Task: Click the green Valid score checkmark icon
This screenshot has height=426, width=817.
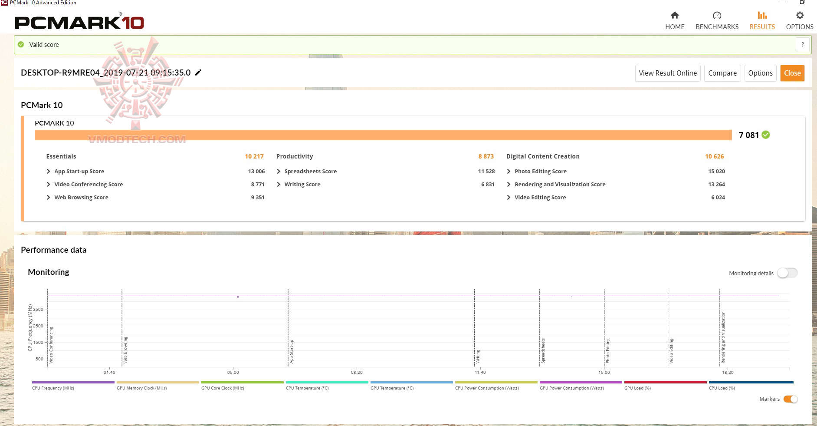Action: point(21,44)
